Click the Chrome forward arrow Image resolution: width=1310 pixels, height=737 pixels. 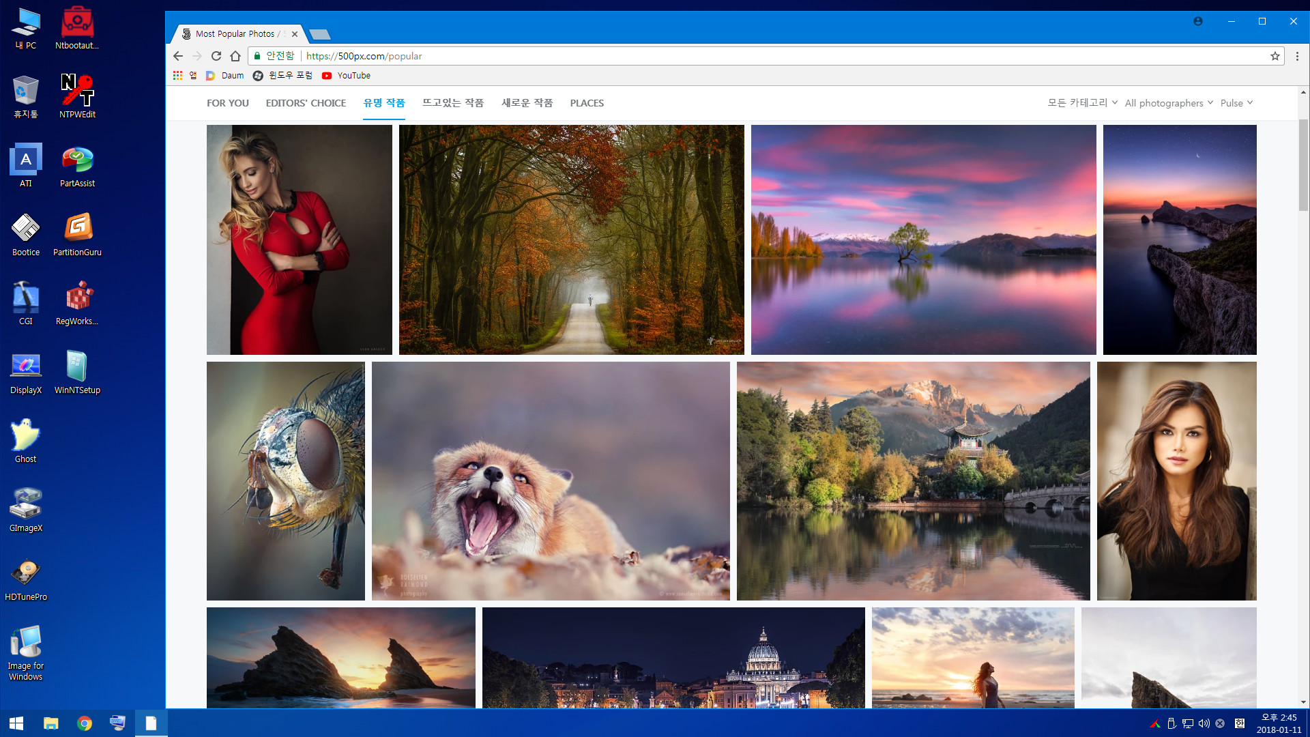point(197,56)
